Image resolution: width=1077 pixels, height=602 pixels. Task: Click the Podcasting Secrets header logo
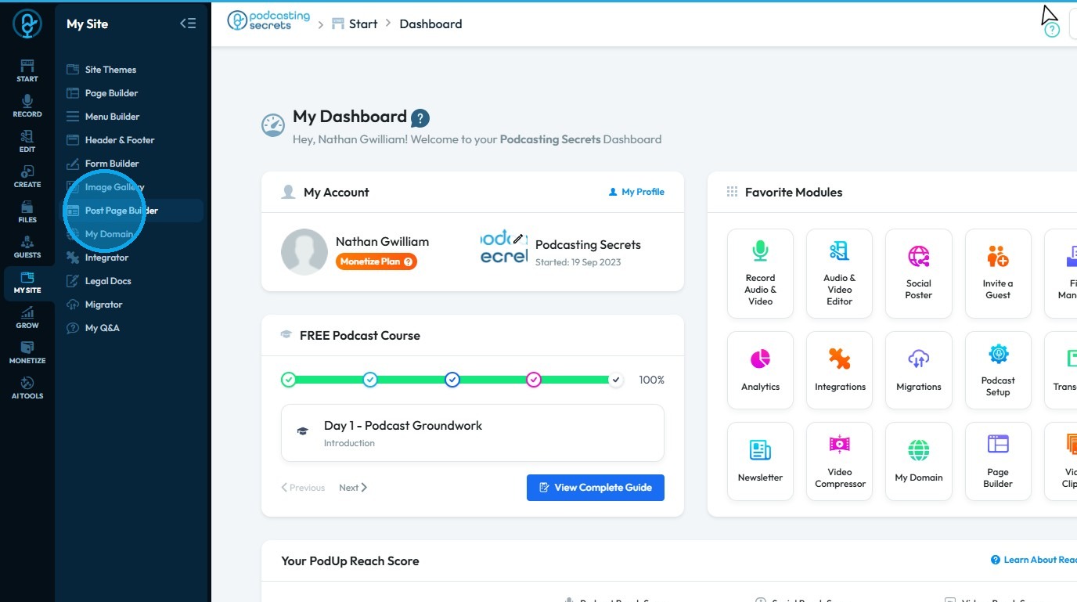268,21
